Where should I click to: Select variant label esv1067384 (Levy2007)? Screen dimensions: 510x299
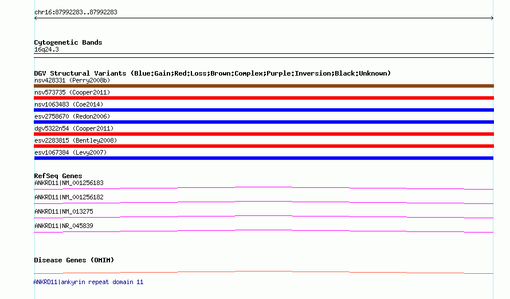tap(70, 152)
